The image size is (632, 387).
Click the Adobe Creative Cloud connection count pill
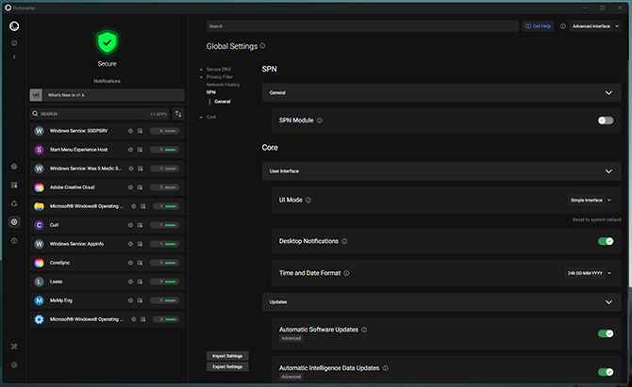tap(164, 187)
